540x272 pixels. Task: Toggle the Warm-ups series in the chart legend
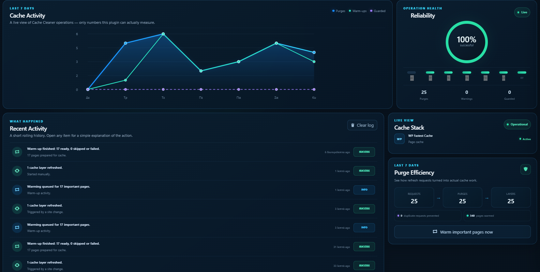tap(358, 11)
